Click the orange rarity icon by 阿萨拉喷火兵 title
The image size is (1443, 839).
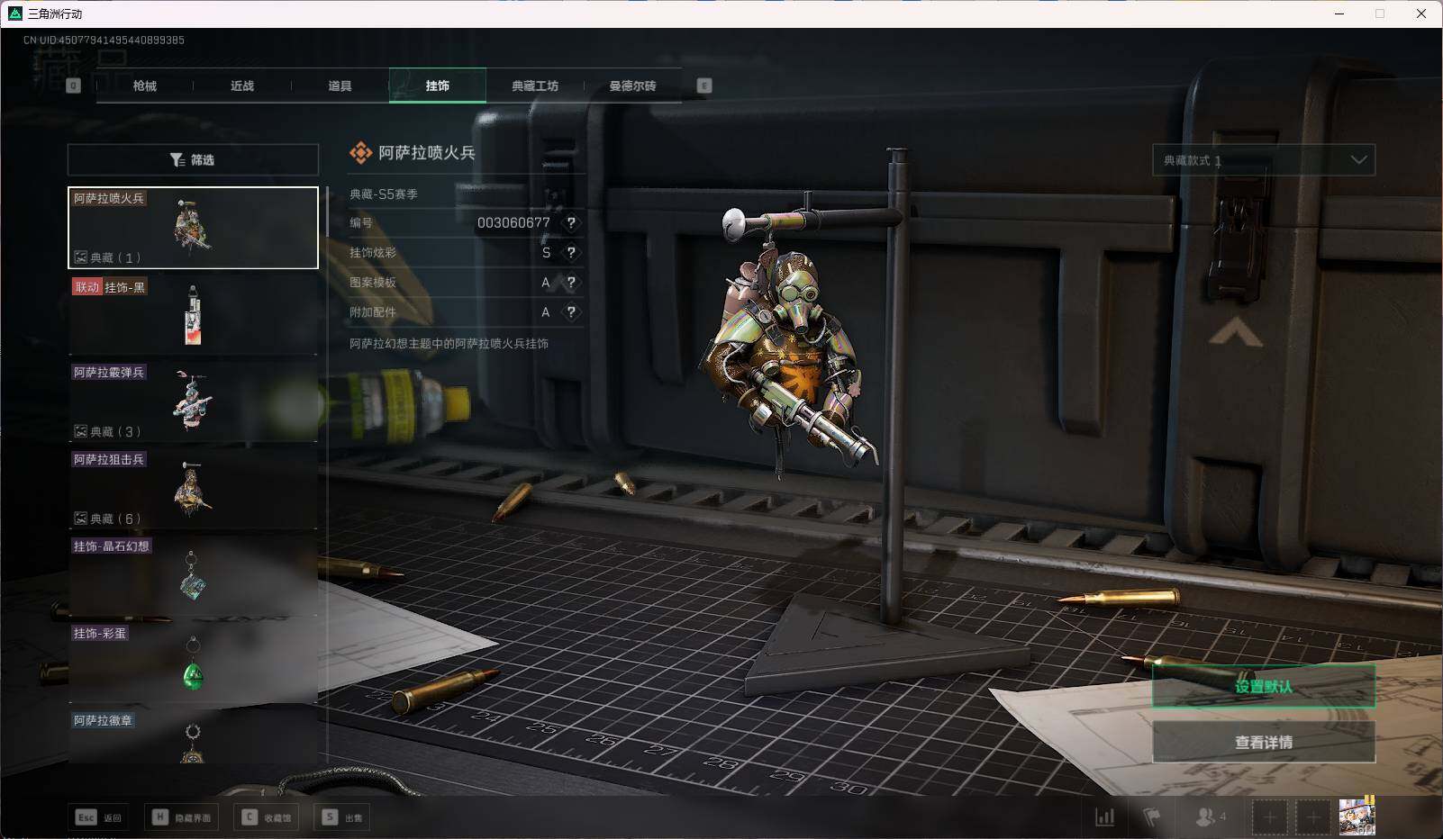pos(360,153)
